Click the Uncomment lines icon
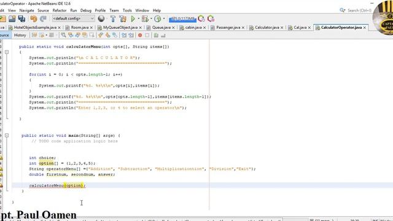Viewport: 393px width, 221px height. (163, 36)
